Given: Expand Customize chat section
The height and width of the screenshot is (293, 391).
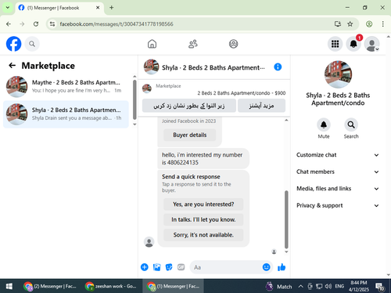Looking at the screenshot, I should pyautogui.click(x=338, y=155).
